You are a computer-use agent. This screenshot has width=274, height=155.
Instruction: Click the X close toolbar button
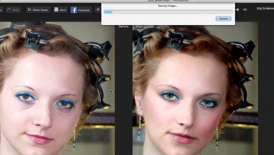98,10
